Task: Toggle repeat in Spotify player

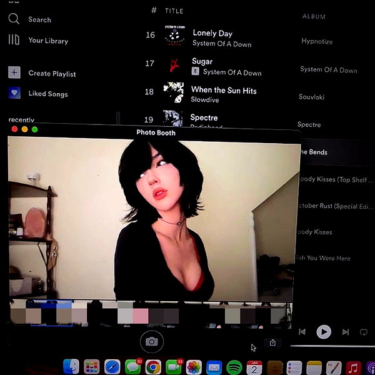Action: (x=364, y=332)
